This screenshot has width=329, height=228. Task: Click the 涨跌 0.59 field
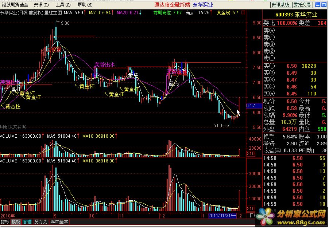tap(280, 108)
